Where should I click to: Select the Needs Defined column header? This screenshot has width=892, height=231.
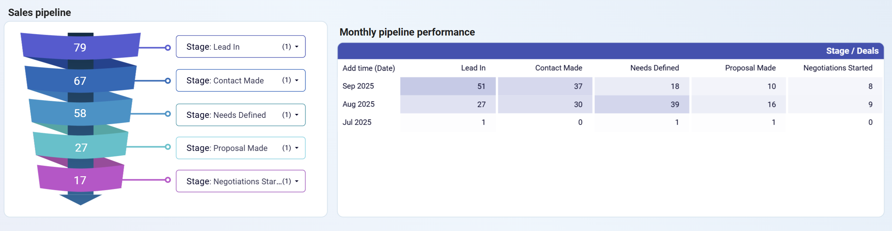point(654,68)
